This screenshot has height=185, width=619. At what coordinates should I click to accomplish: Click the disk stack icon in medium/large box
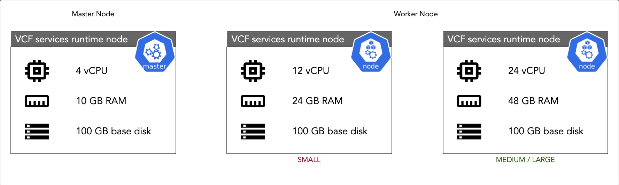[469, 132]
